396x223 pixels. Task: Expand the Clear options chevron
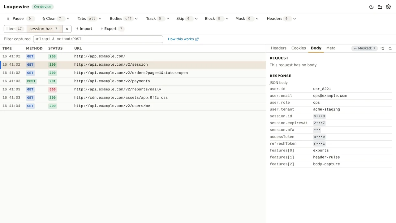[x=68, y=19]
